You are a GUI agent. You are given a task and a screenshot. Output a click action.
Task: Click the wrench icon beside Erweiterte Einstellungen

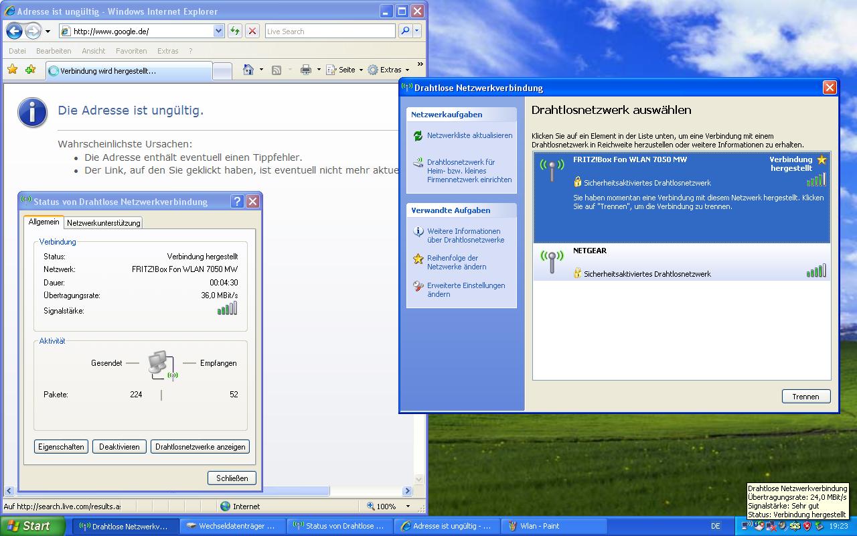click(418, 286)
